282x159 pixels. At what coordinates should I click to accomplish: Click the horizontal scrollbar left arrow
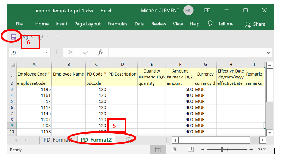[175, 140]
